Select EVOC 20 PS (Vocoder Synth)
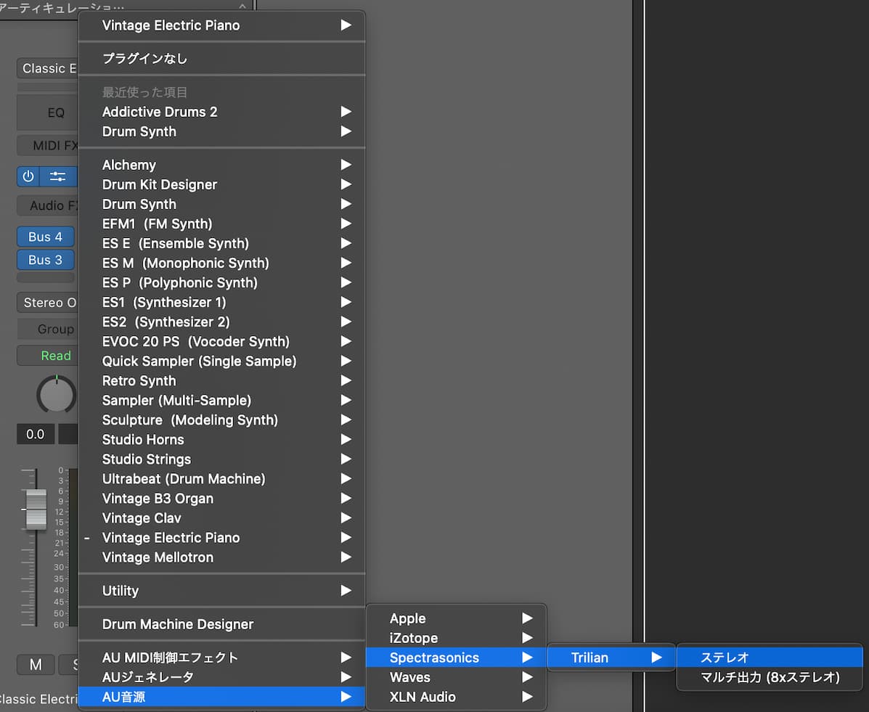The image size is (869, 712). pos(221,342)
